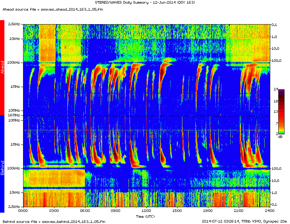
Task: Click the 10.0 right-axis label on Ahead panel
Action: pyautogui.click(x=275, y=49)
